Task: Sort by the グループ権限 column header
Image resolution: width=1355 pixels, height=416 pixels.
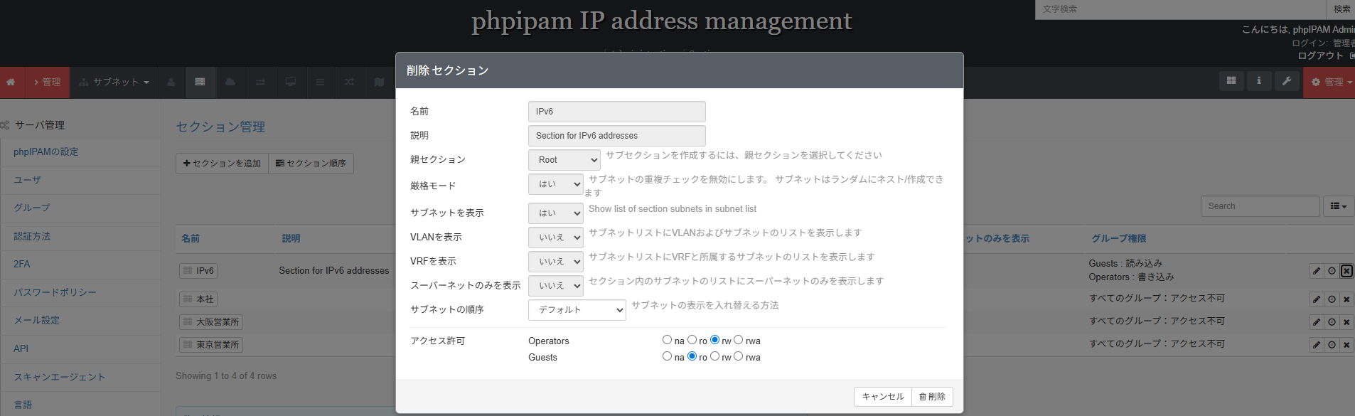Action: [1118, 239]
